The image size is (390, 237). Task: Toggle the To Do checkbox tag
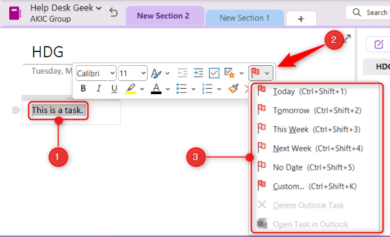pyautogui.click(x=214, y=73)
